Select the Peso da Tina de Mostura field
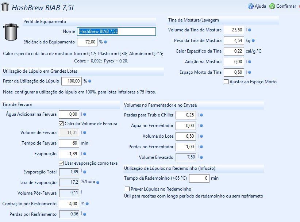The image size is (300, 222). (x=234, y=41)
